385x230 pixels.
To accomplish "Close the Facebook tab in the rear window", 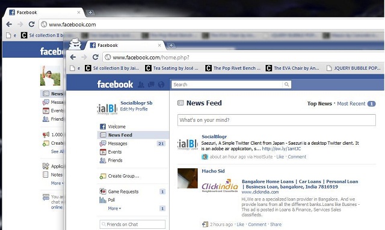I will 79,12.
